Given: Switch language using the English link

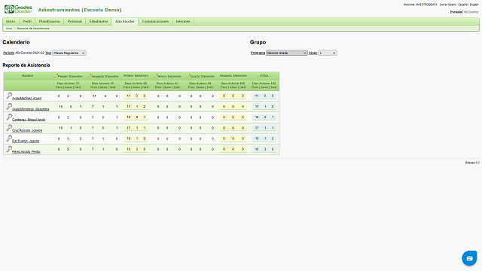Looking at the screenshot, I should coord(474,5).
